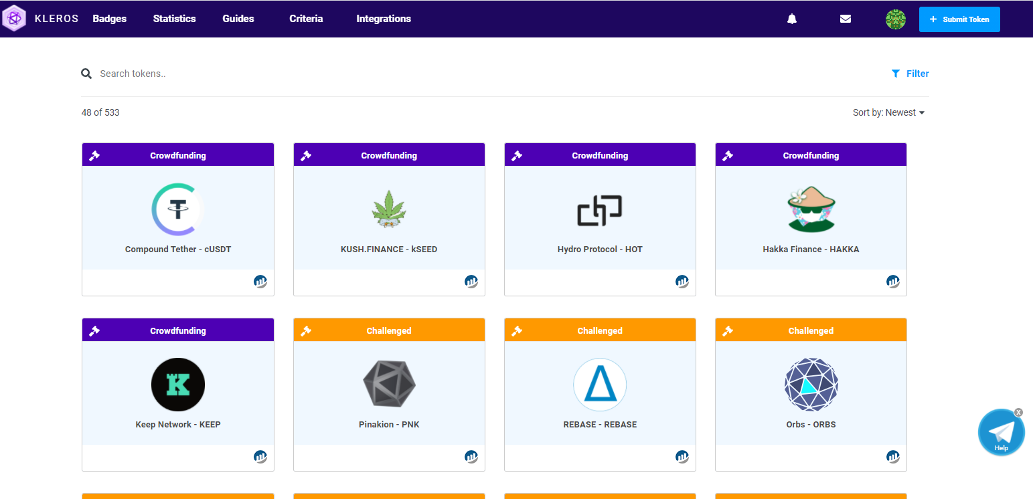Click gavel icon on REBASE card

point(517,330)
